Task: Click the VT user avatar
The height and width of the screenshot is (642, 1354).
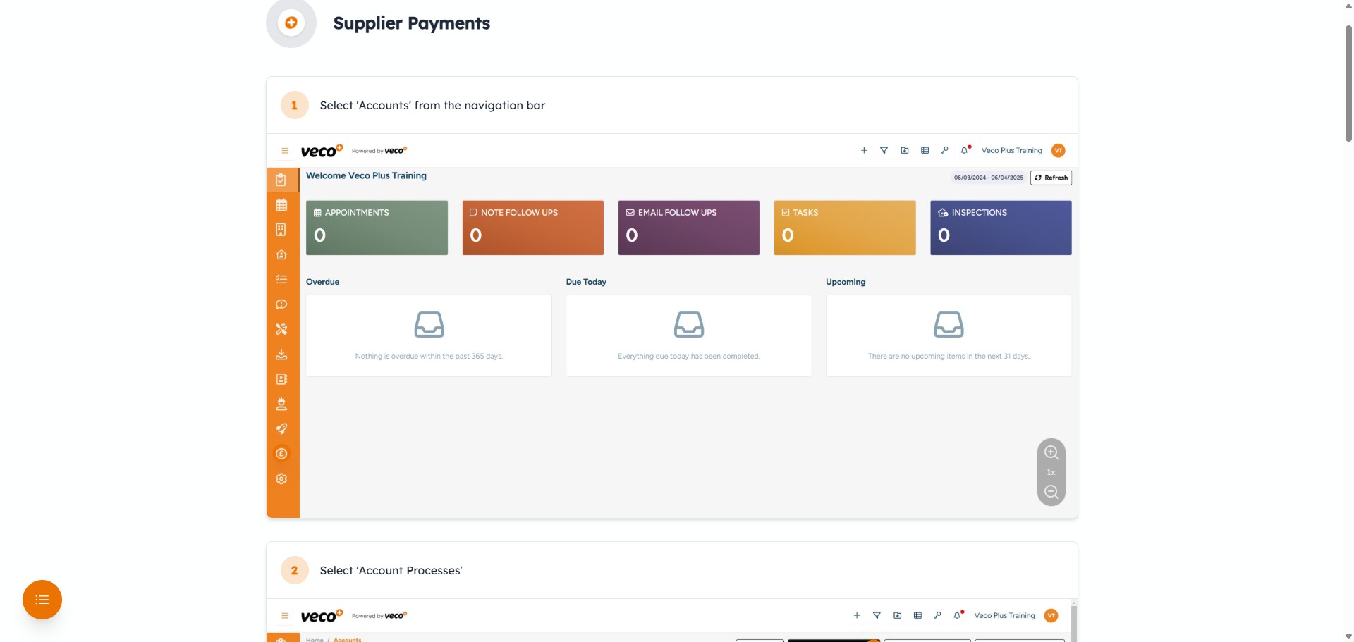Action: coord(1058,151)
